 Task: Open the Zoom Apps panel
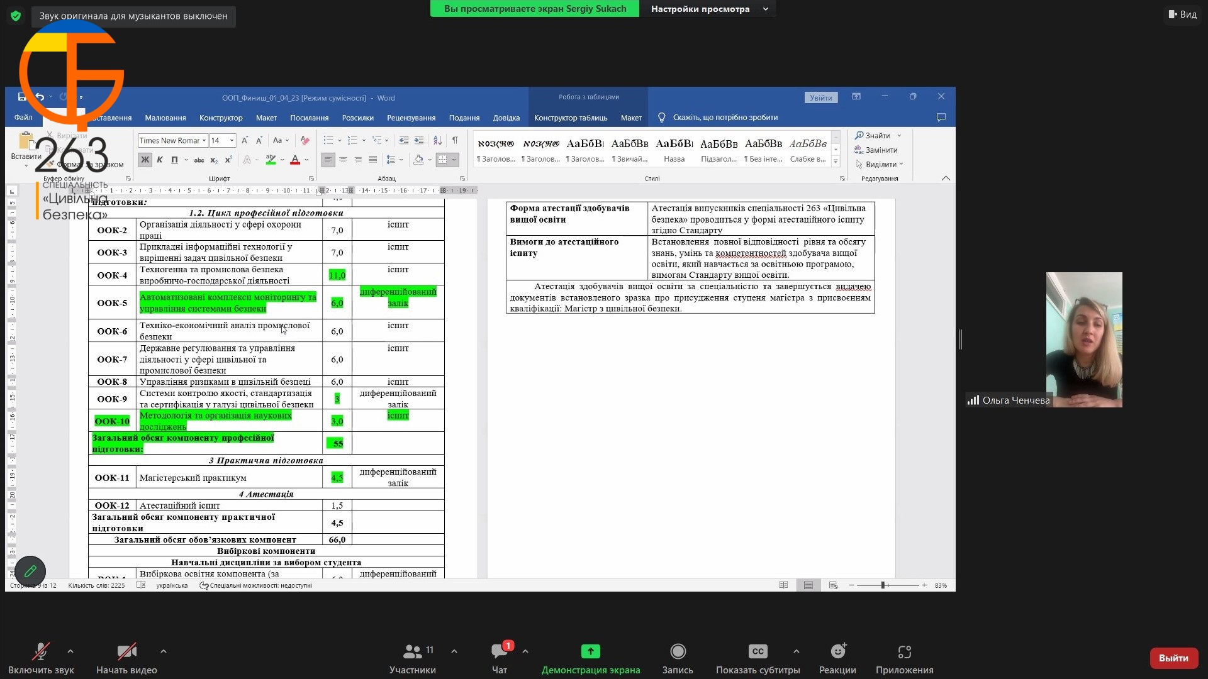[905, 658]
